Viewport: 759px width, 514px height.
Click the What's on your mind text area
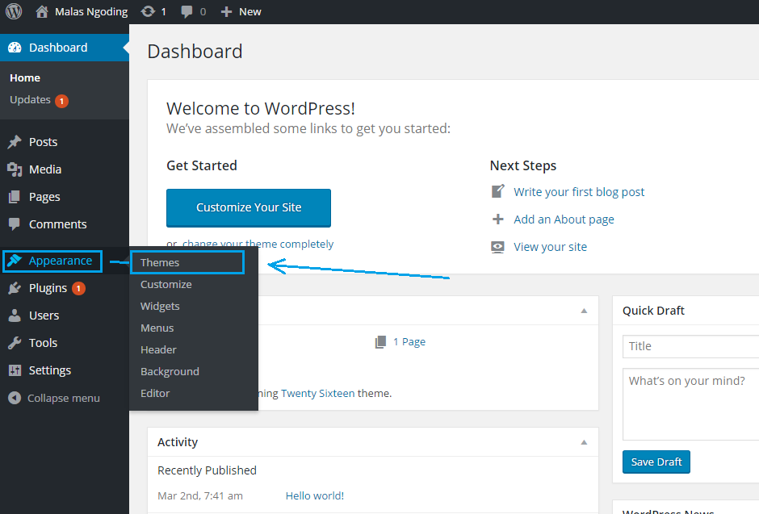[x=690, y=404]
